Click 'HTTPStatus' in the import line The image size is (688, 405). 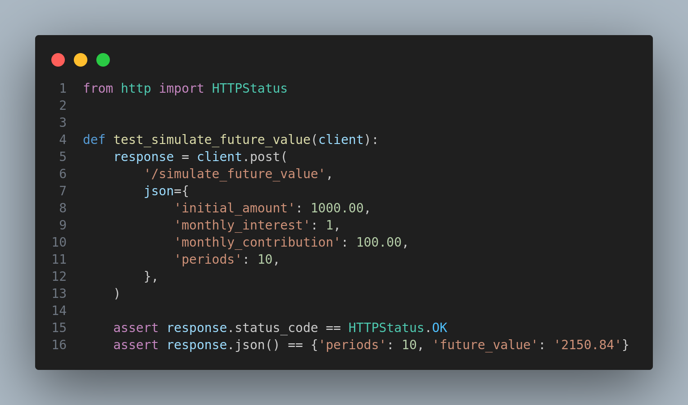249,88
